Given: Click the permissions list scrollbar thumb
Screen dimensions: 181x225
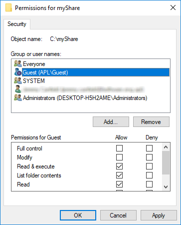Looking at the screenshot, I should tap(166, 163).
